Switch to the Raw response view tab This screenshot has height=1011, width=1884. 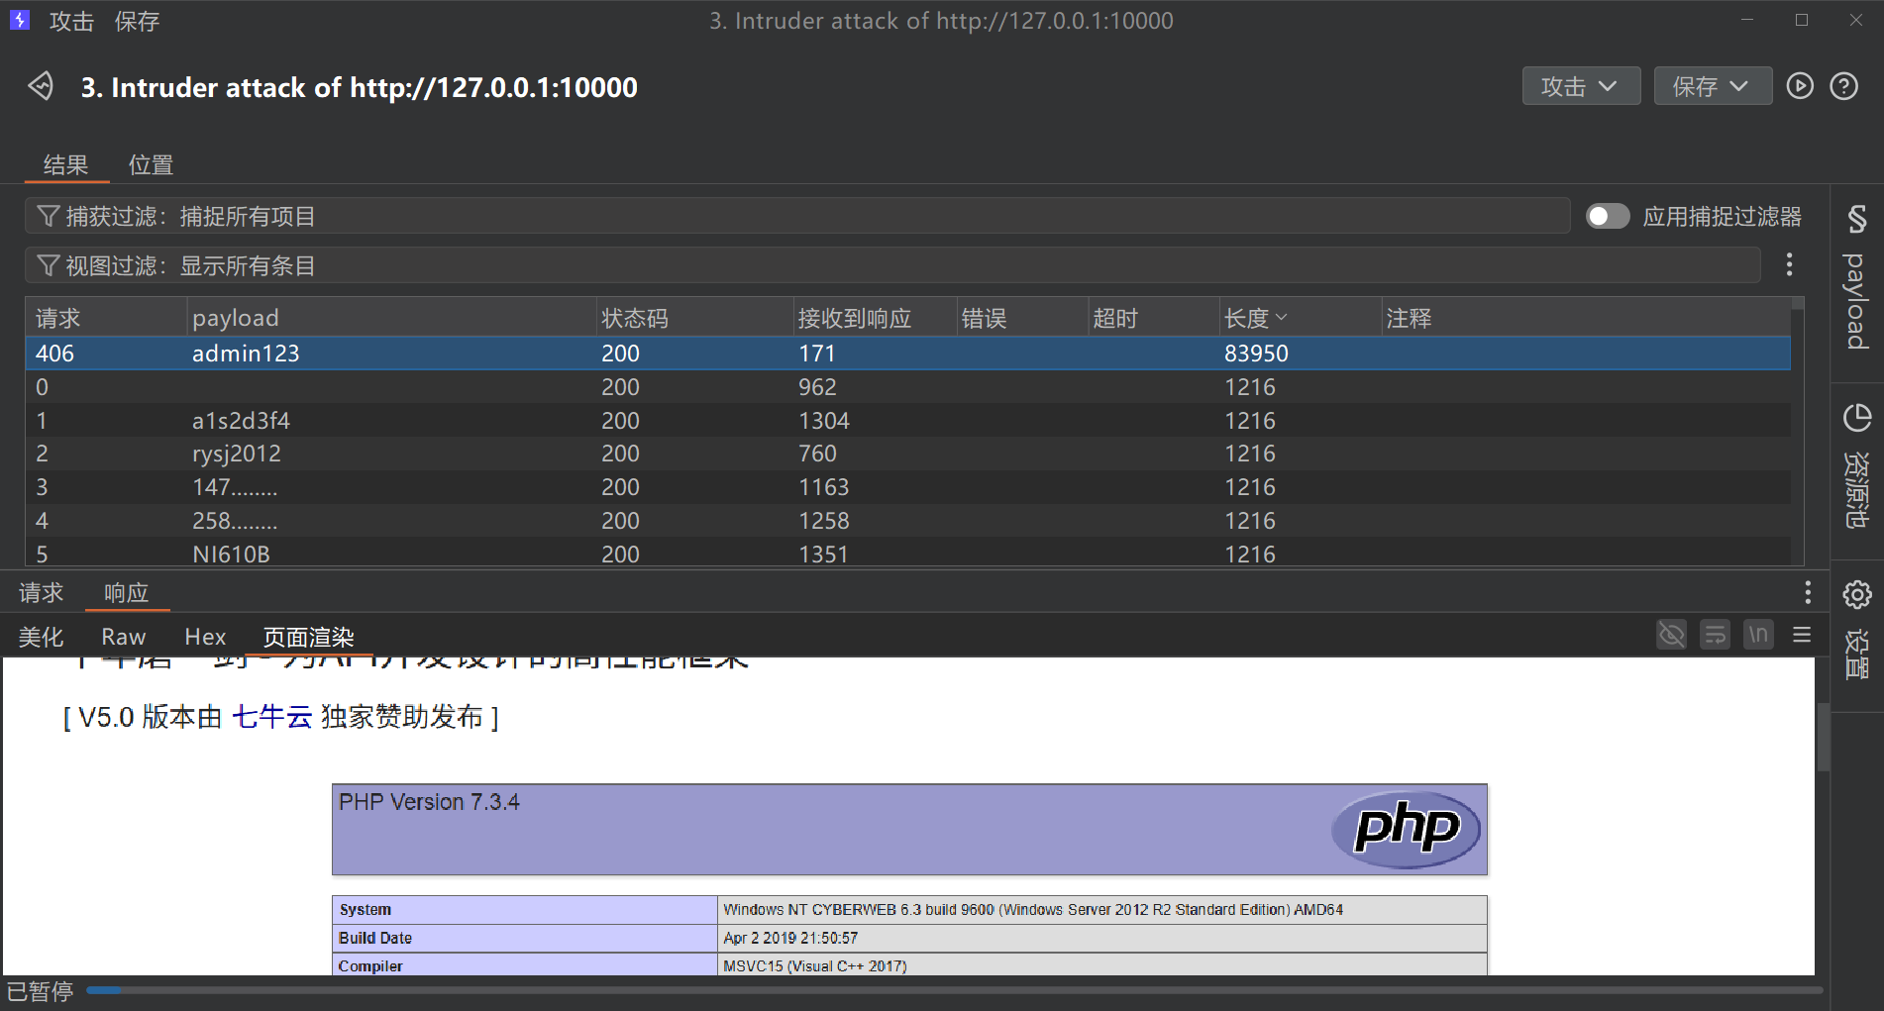123,637
